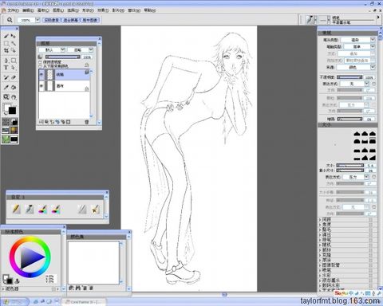Viewport: 383px width, 306px height.
Task: Click the clone color stamp icon
Action: (x=17, y=280)
